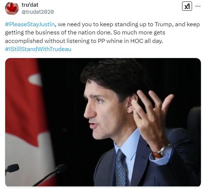
Task: Visit the @trudat2020 handle link
Action: point(38,12)
